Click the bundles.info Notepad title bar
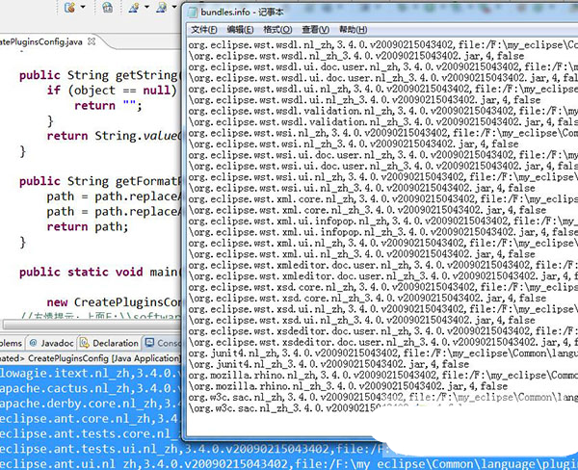This screenshot has height=470, width=578. [381, 13]
